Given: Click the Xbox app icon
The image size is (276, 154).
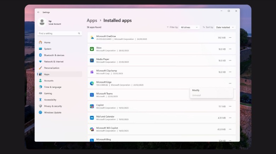Looking at the screenshot, I should click(92, 49).
